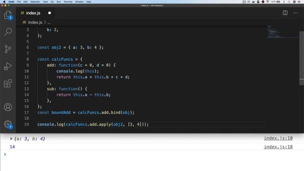Open the Go menu
This screenshot has width=304, height=171.
(x=52, y=2)
